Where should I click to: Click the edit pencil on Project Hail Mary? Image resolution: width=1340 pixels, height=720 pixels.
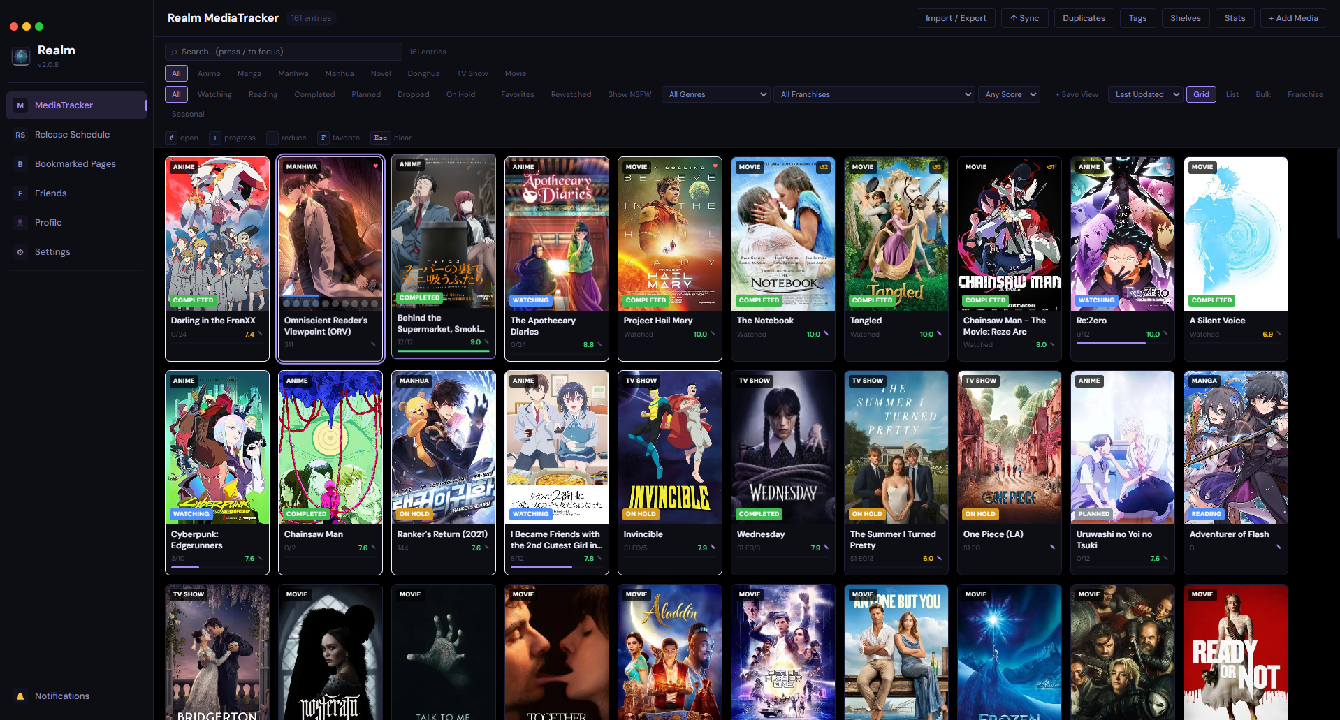pyautogui.click(x=713, y=334)
